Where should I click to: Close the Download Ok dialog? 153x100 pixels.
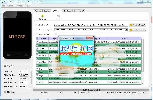point(90,38)
